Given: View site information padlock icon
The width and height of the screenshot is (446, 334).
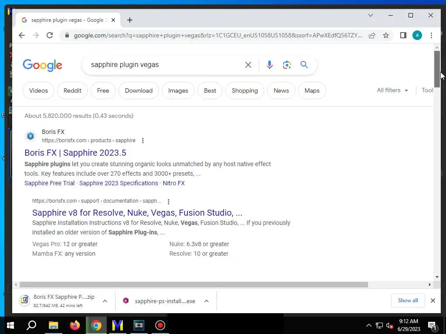Looking at the screenshot, I should pyautogui.click(x=67, y=35).
